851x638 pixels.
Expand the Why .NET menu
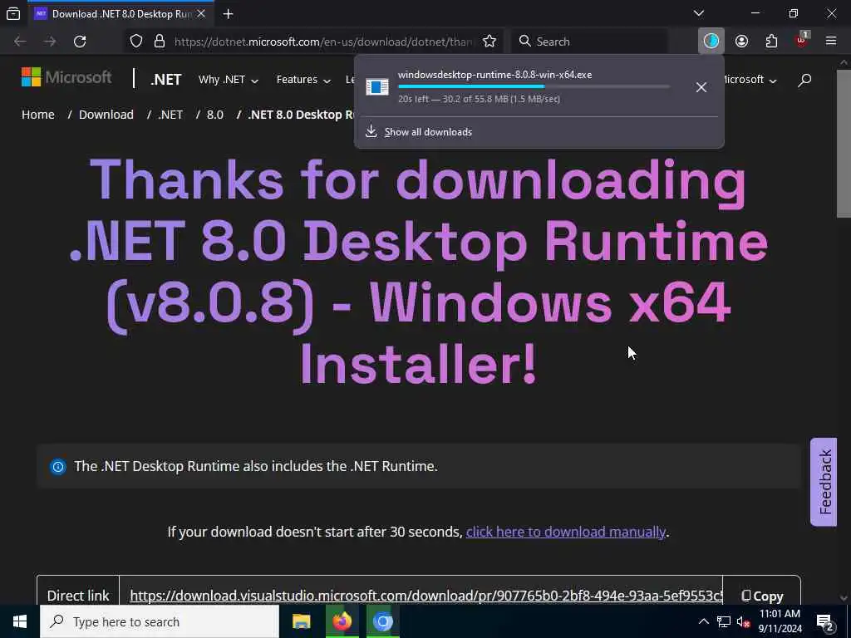pyautogui.click(x=228, y=80)
